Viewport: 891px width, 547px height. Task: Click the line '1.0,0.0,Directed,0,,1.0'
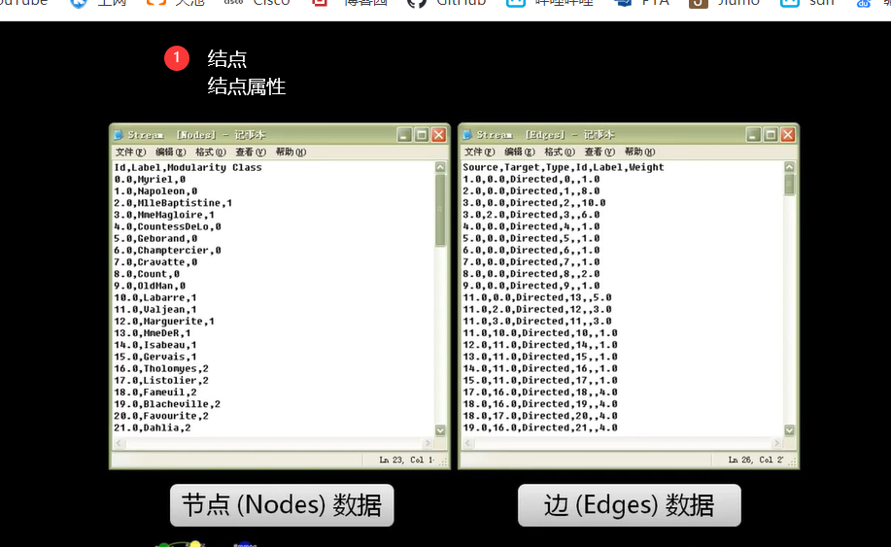click(531, 180)
